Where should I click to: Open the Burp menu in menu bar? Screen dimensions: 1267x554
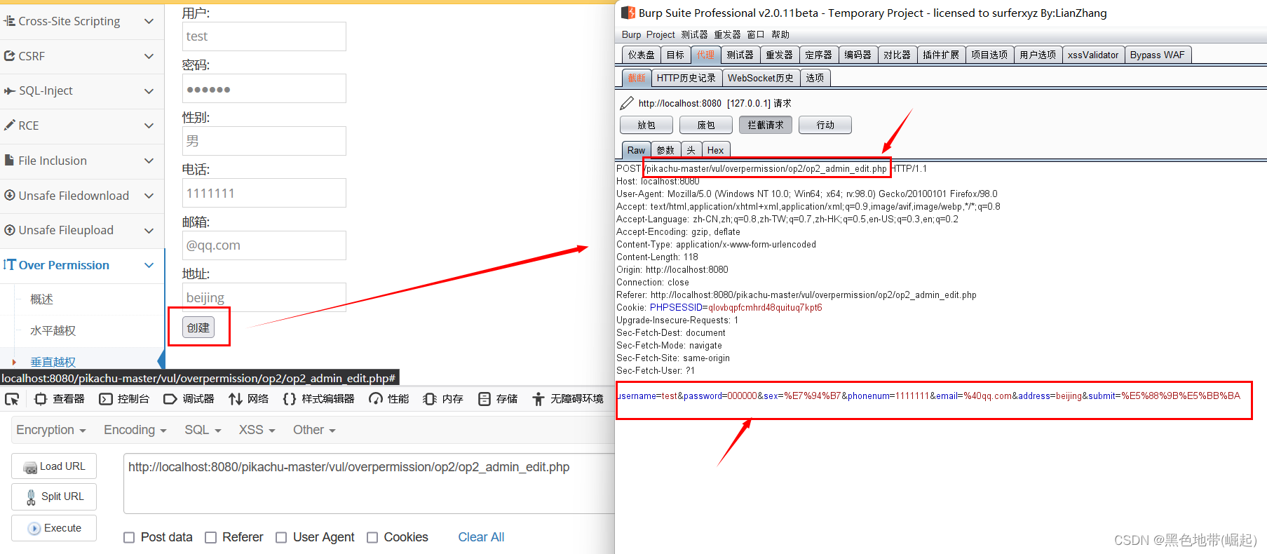631,34
